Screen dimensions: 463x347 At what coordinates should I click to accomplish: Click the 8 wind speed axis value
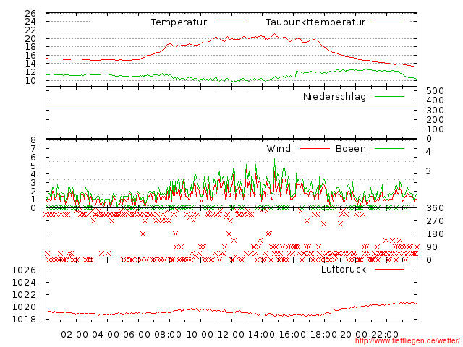[33, 140]
